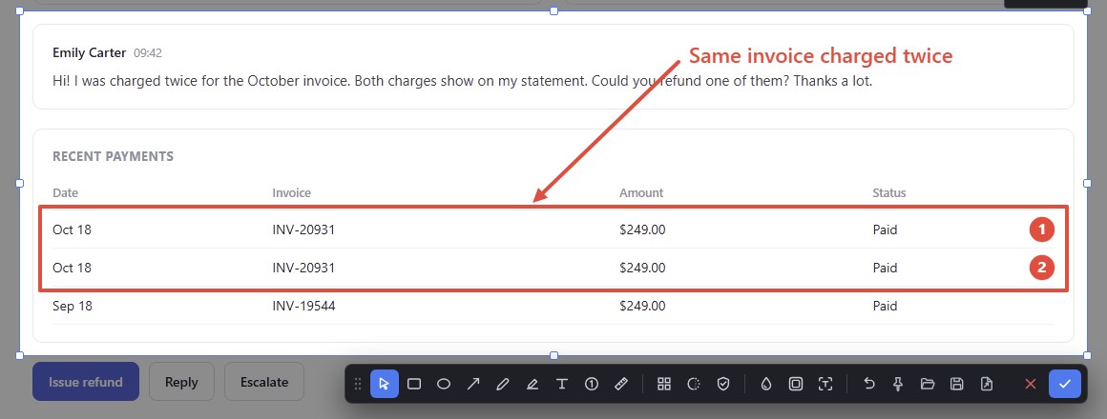Click the water-drop icon in toolbar
The image size is (1107, 419).
pos(766,384)
